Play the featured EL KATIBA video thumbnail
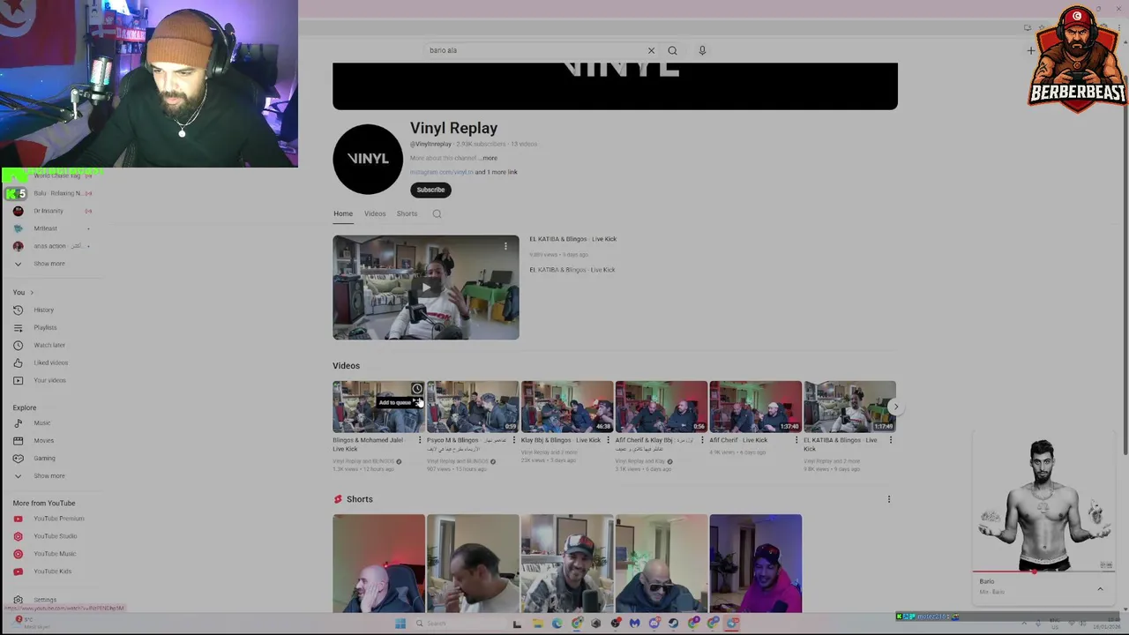This screenshot has height=635, width=1129. tap(426, 288)
